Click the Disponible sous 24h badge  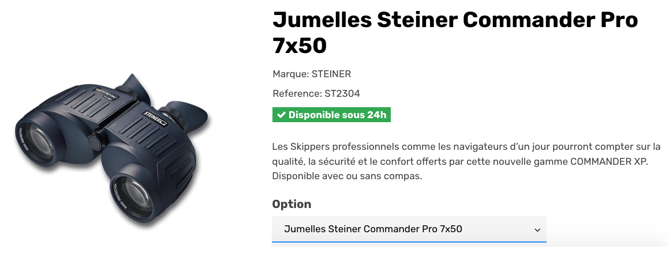pyautogui.click(x=332, y=115)
